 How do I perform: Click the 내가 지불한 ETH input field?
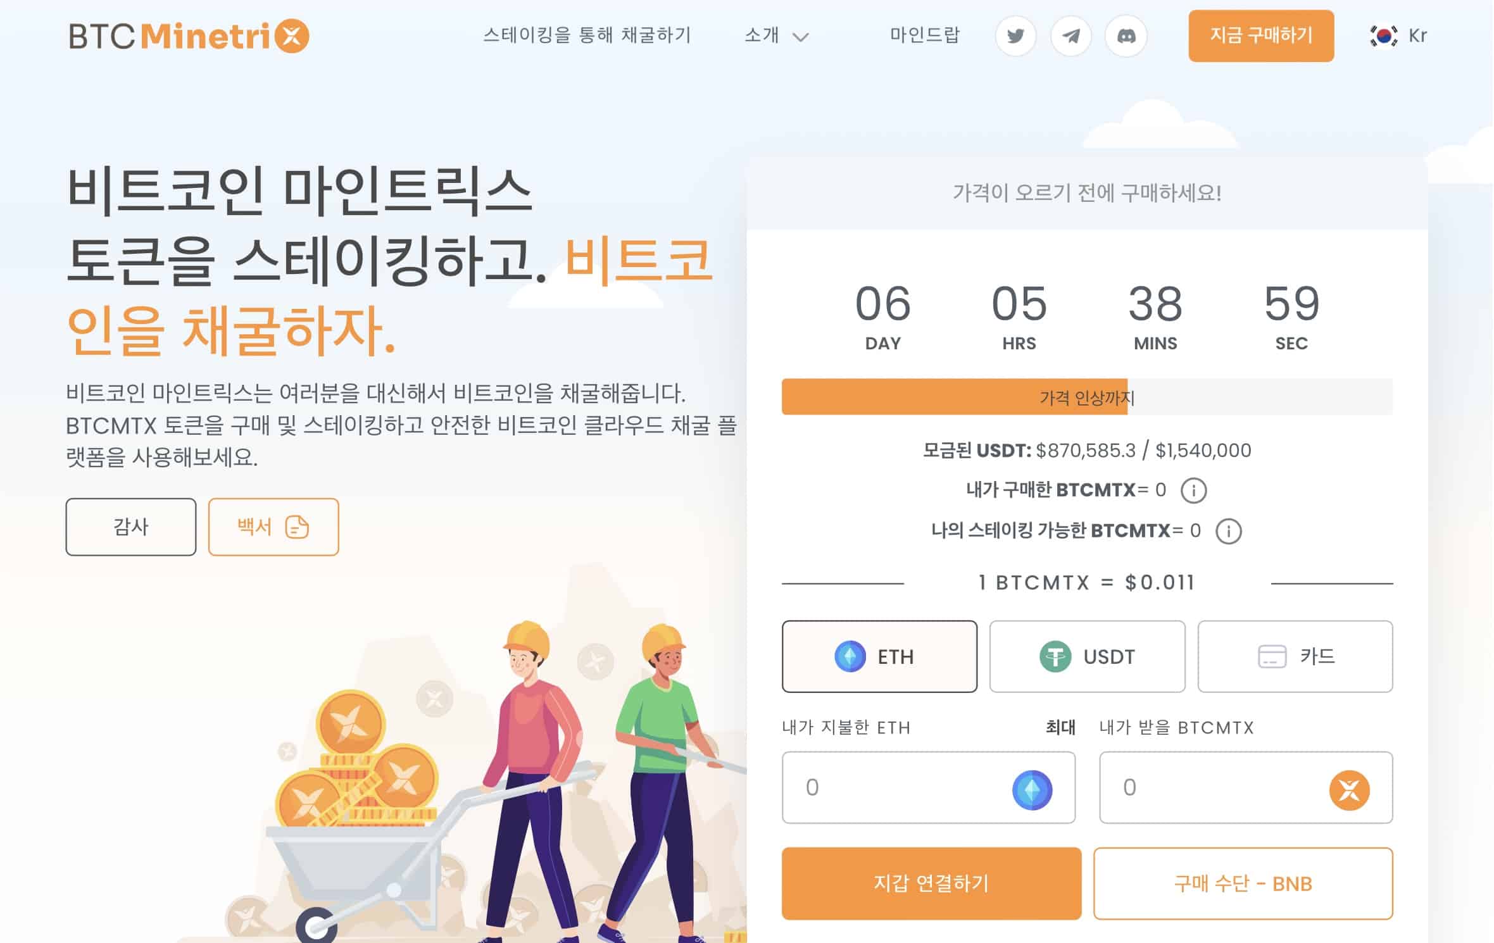tap(929, 787)
